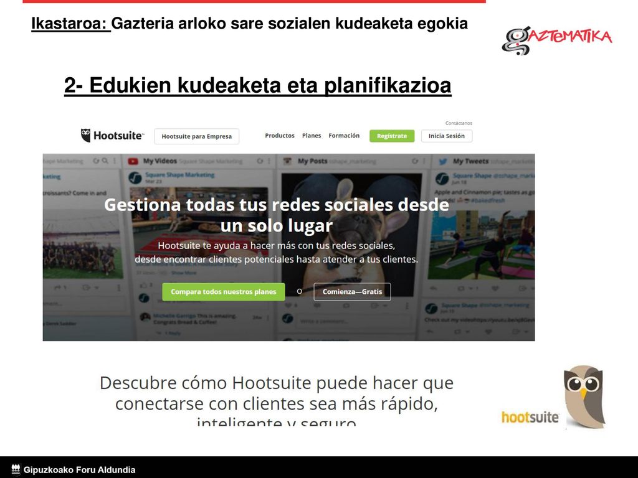
Task: Click the Gestiona todas tus redes sociales headline
Action: [x=277, y=215]
